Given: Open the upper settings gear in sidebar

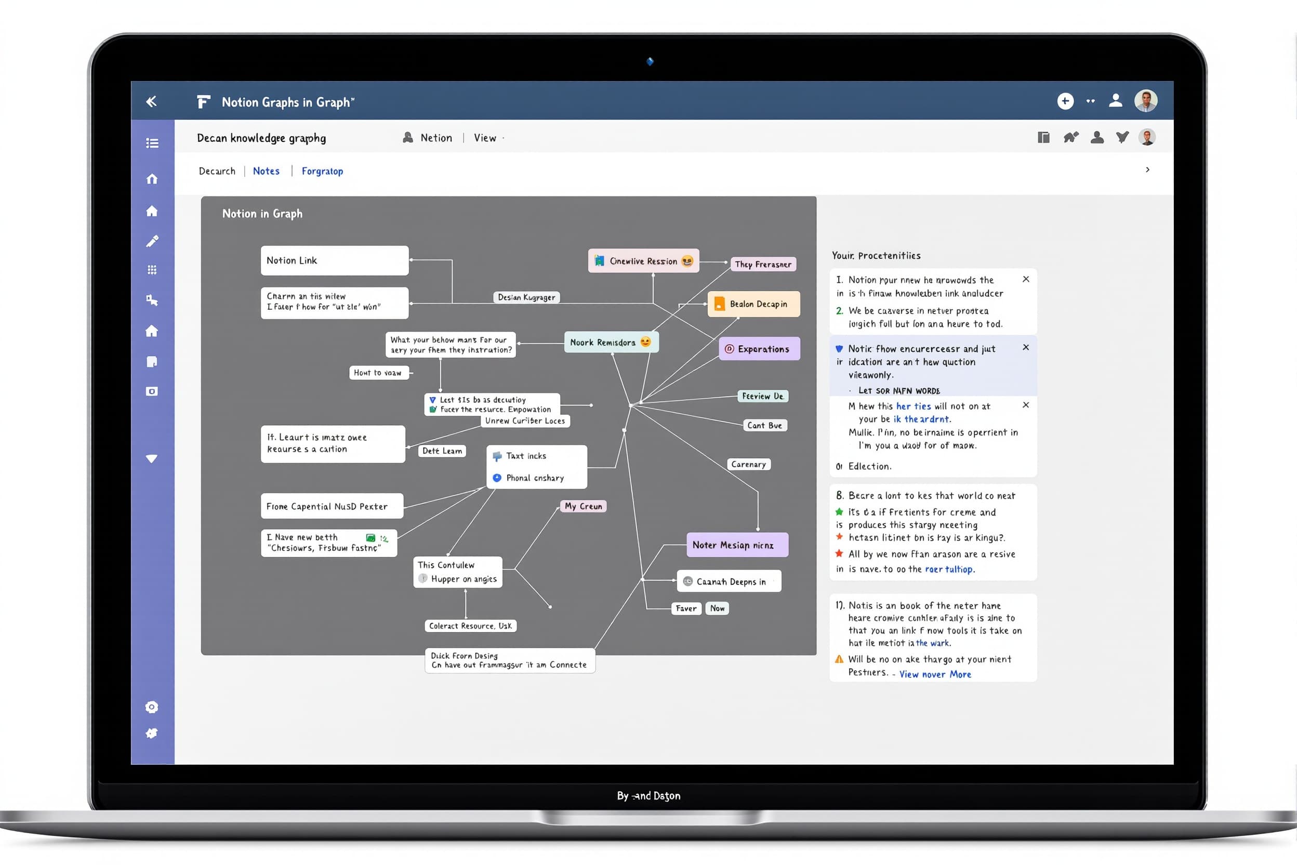Looking at the screenshot, I should [152, 707].
